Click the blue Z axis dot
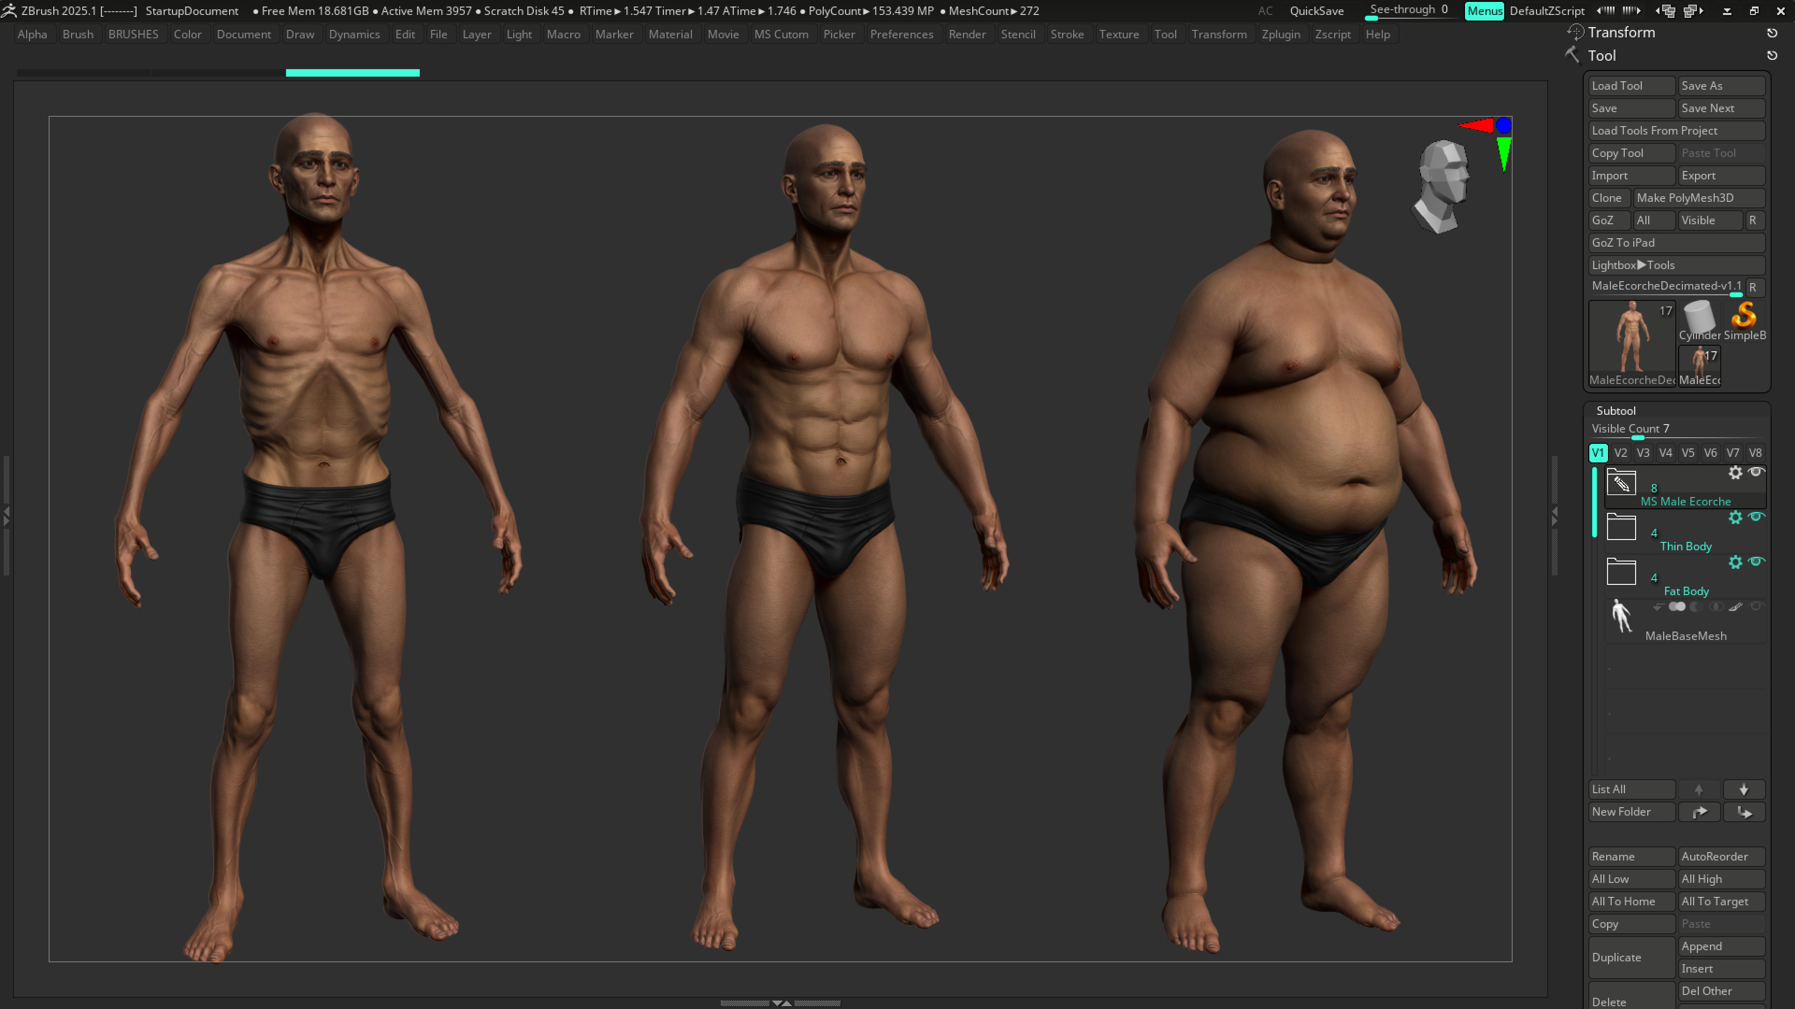Image resolution: width=1795 pixels, height=1009 pixels. click(1504, 125)
